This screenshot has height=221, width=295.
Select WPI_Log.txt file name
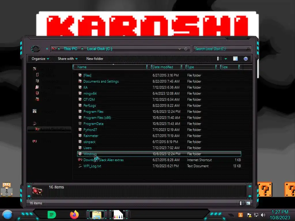coord(92,166)
